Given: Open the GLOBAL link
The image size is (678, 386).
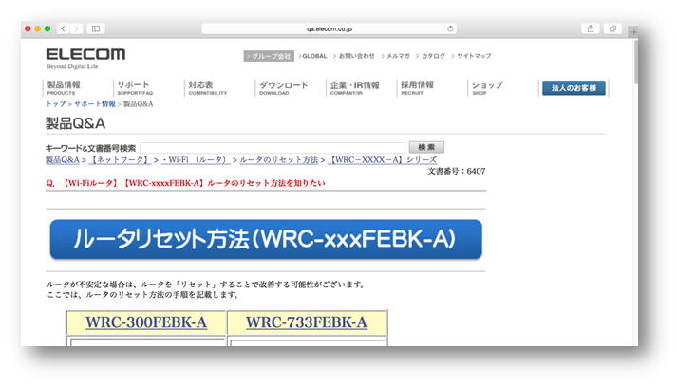Looking at the screenshot, I should pos(312,56).
